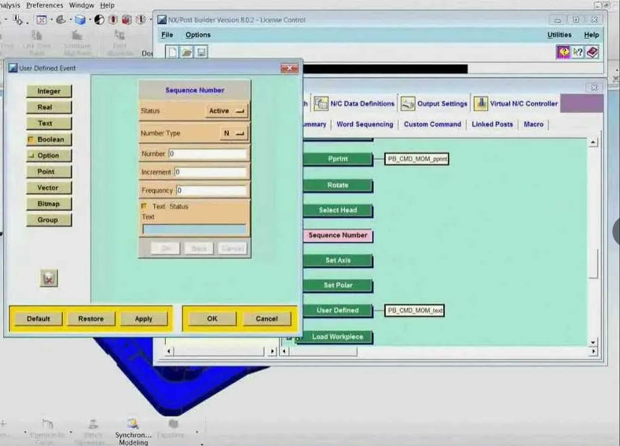The image size is (620, 446).
Task: Click the Integer button
Action: point(49,91)
